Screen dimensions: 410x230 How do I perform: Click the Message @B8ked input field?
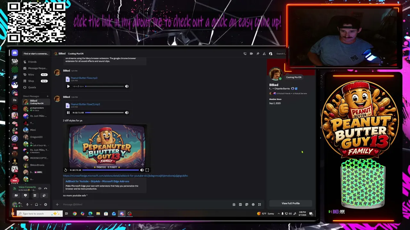click(146, 204)
